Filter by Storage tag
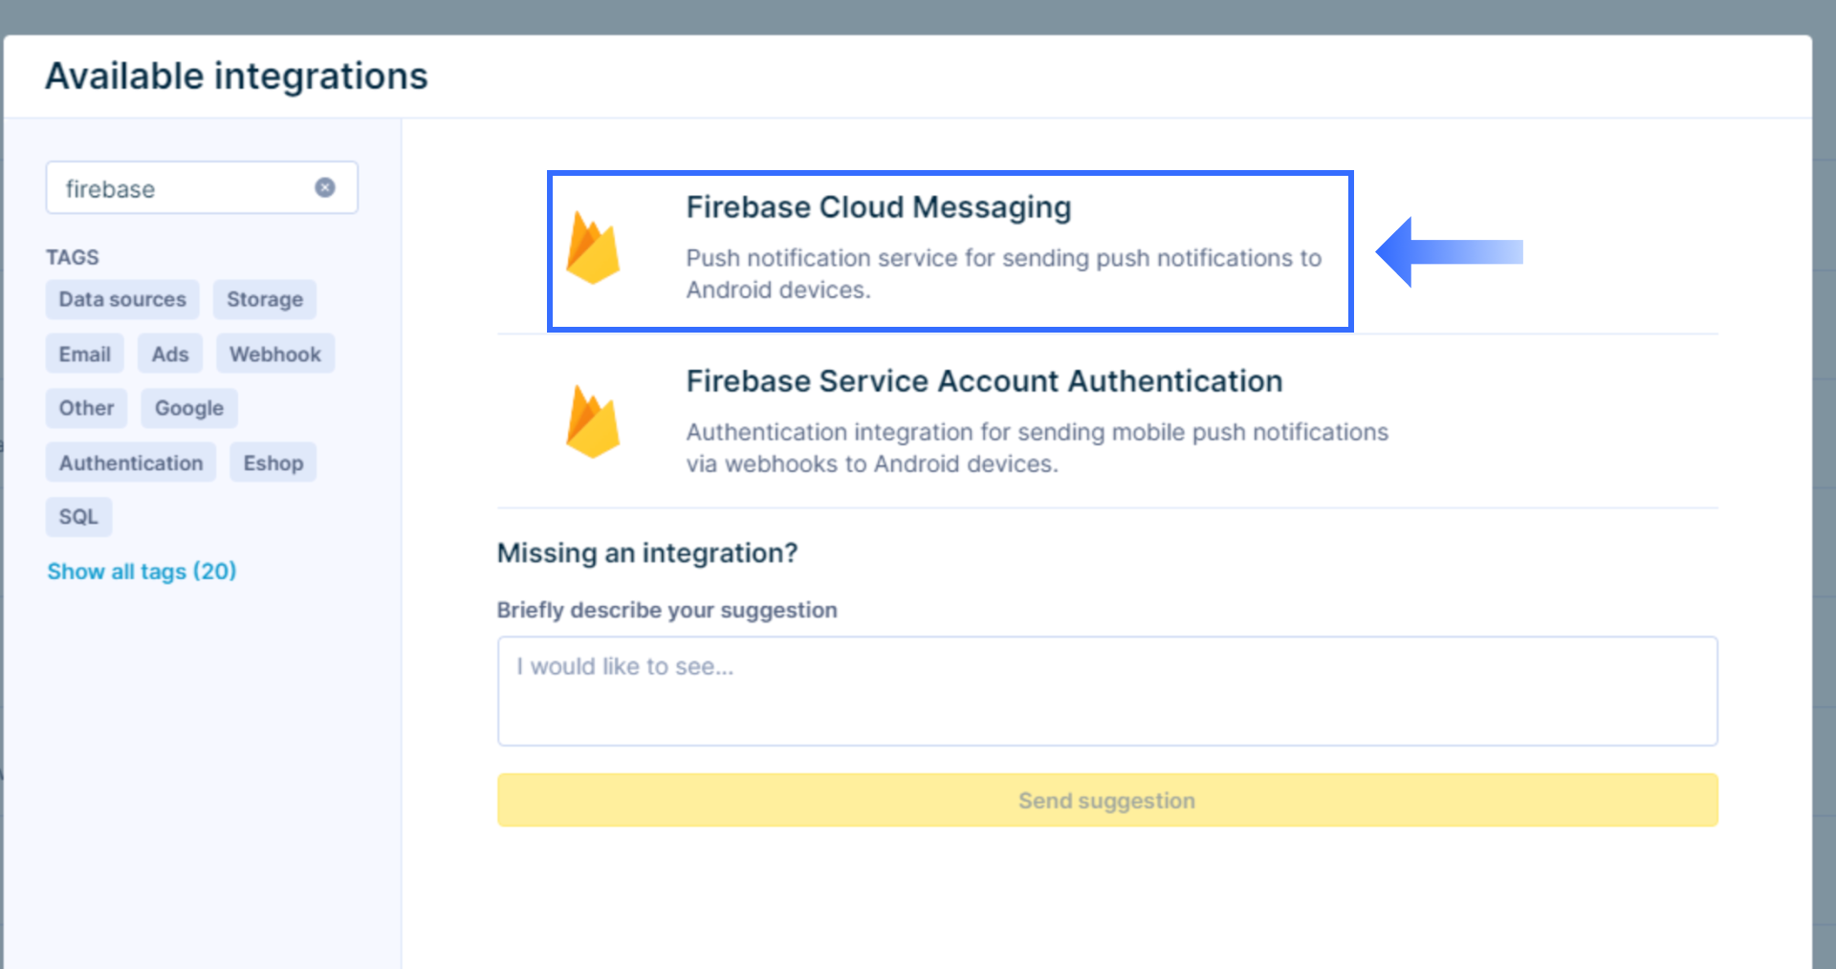The width and height of the screenshot is (1836, 969). pyautogui.click(x=265, y=299)
